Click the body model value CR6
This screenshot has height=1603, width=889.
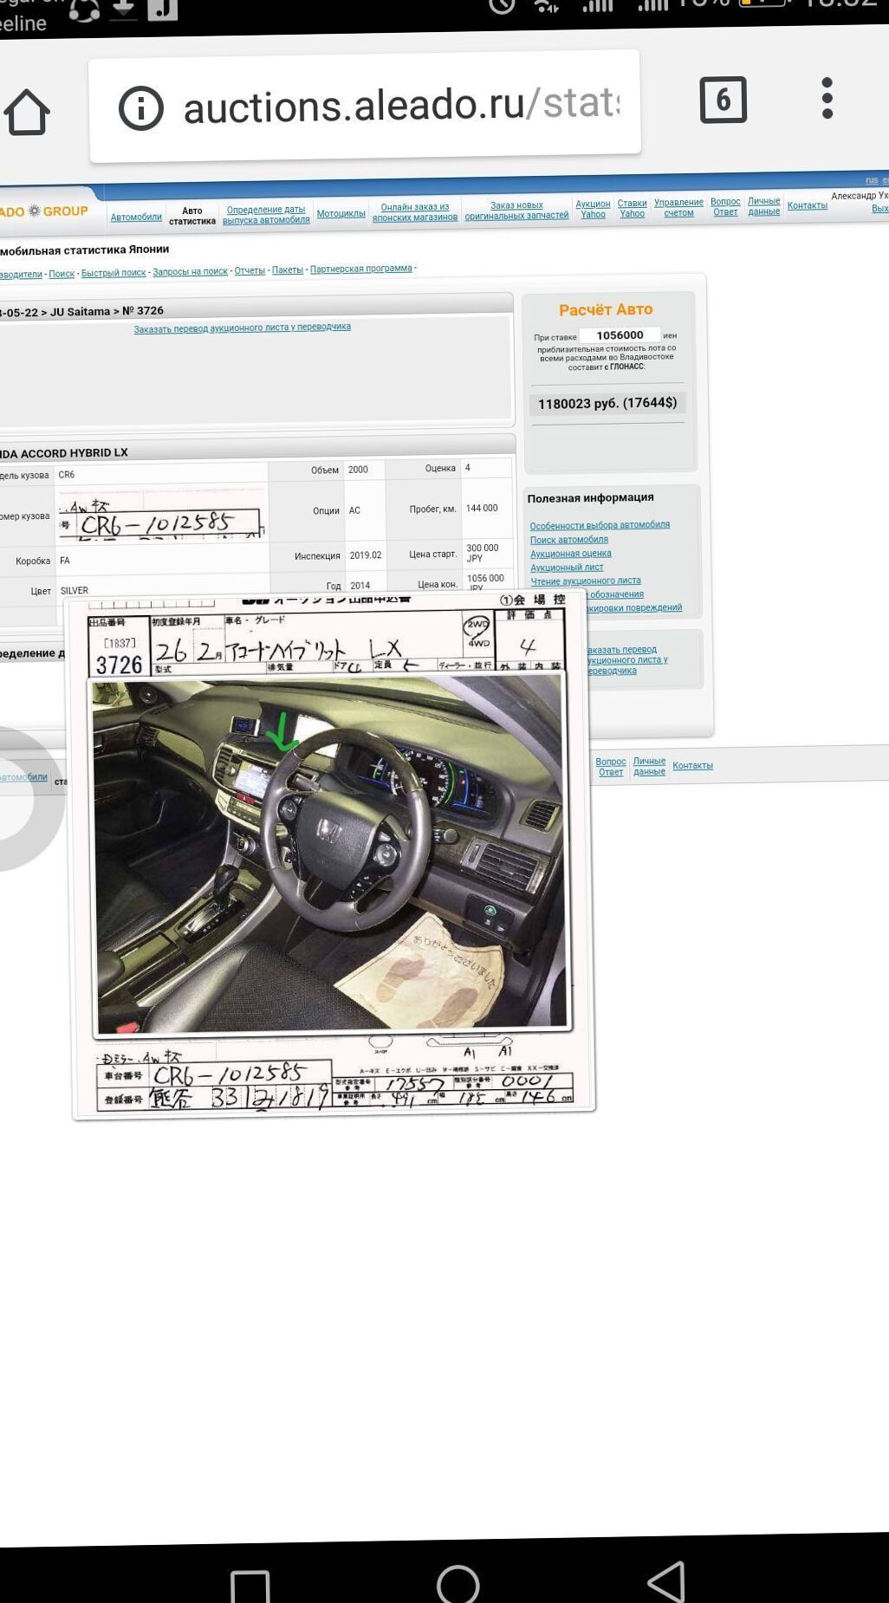(67, 475)
